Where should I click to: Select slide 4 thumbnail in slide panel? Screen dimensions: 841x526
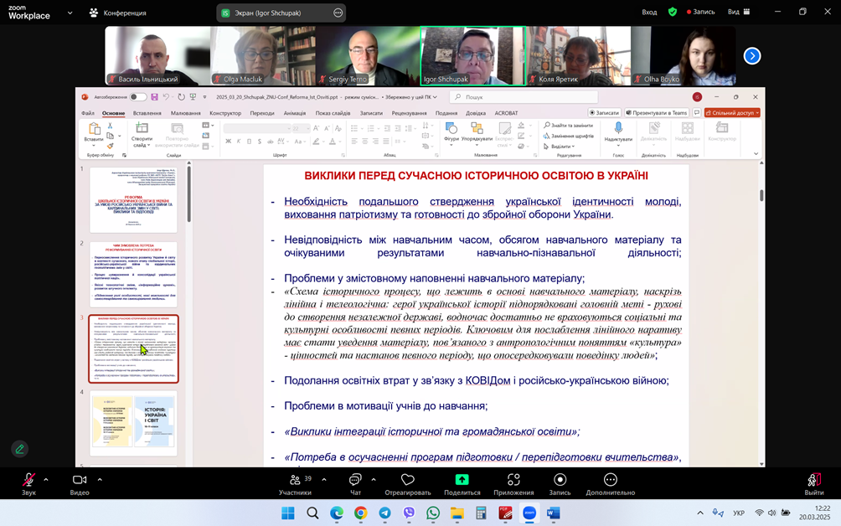[134, 422]
